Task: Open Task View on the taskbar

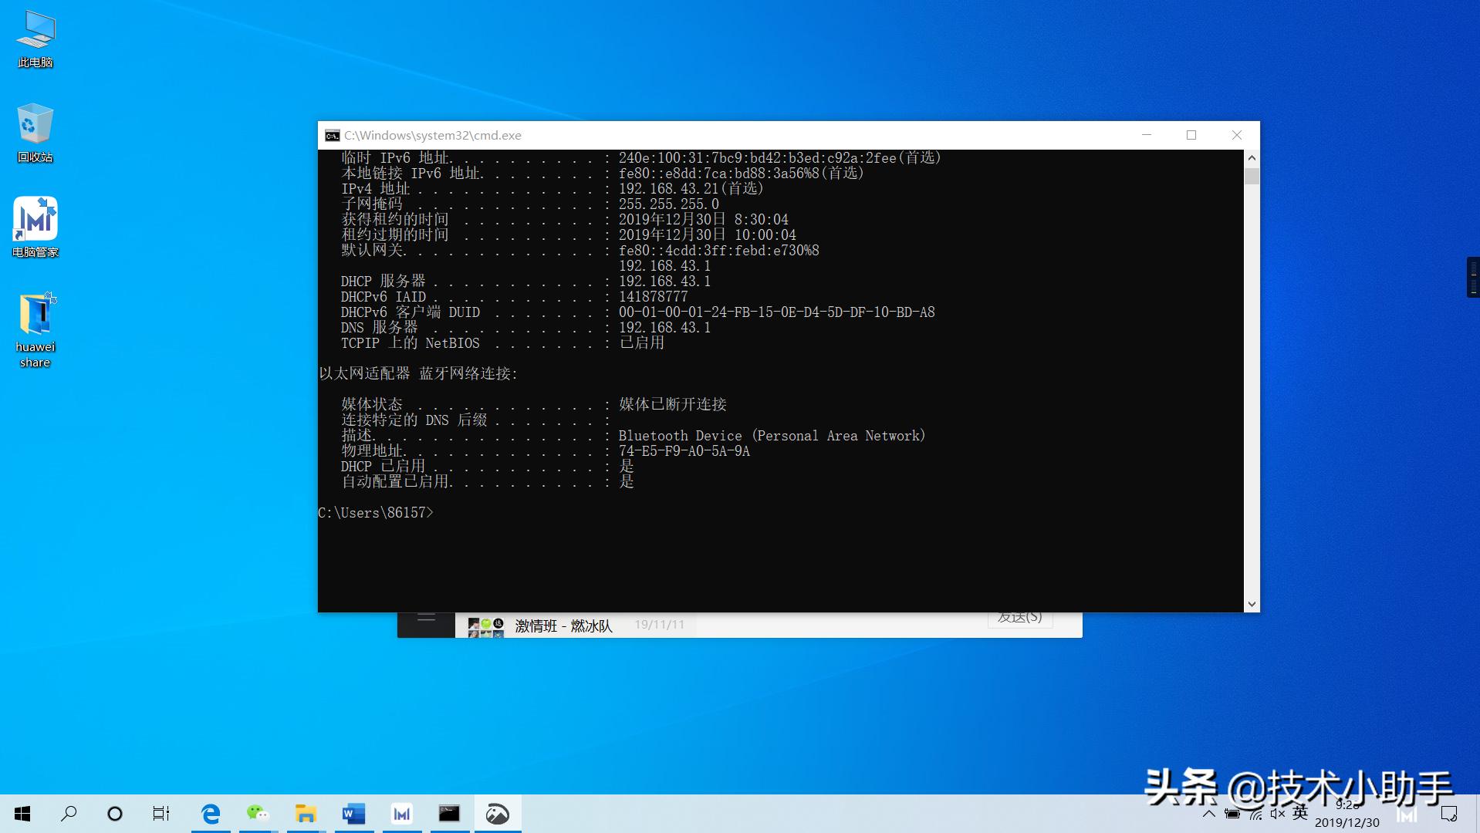Action: (x=161, y=814)
